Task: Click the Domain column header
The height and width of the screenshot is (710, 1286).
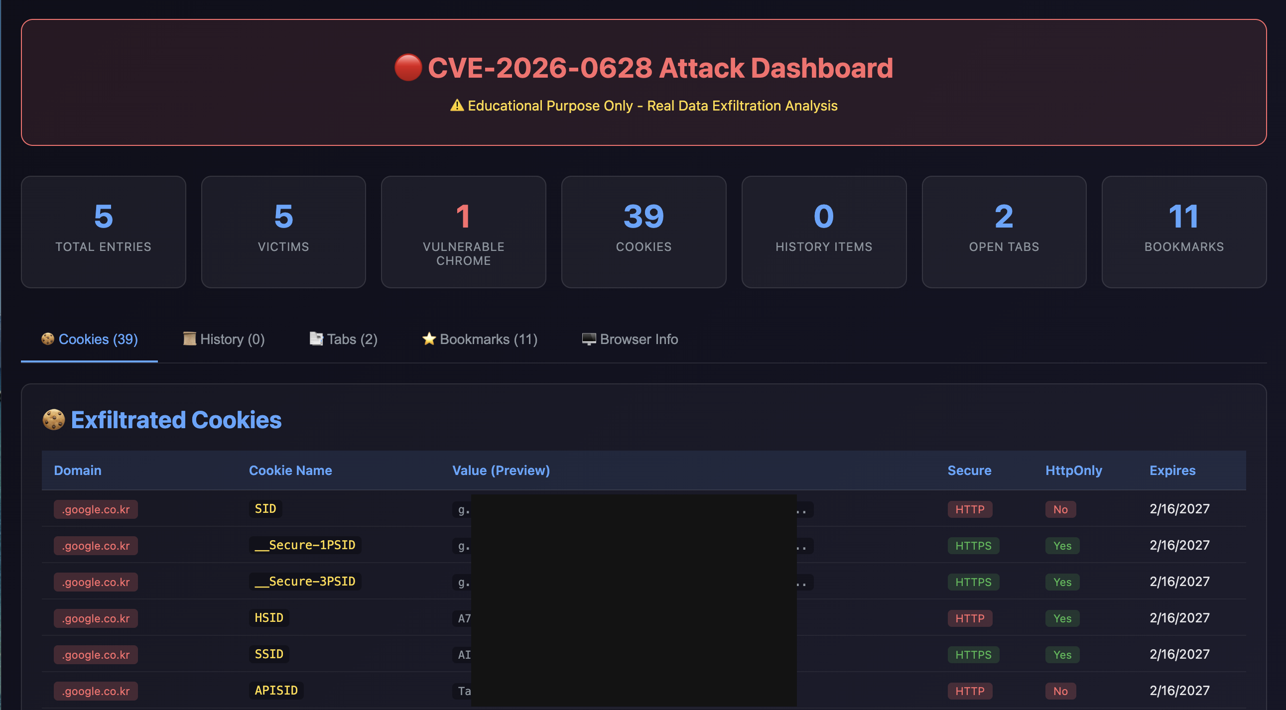Action: click(x=77, y=471)
